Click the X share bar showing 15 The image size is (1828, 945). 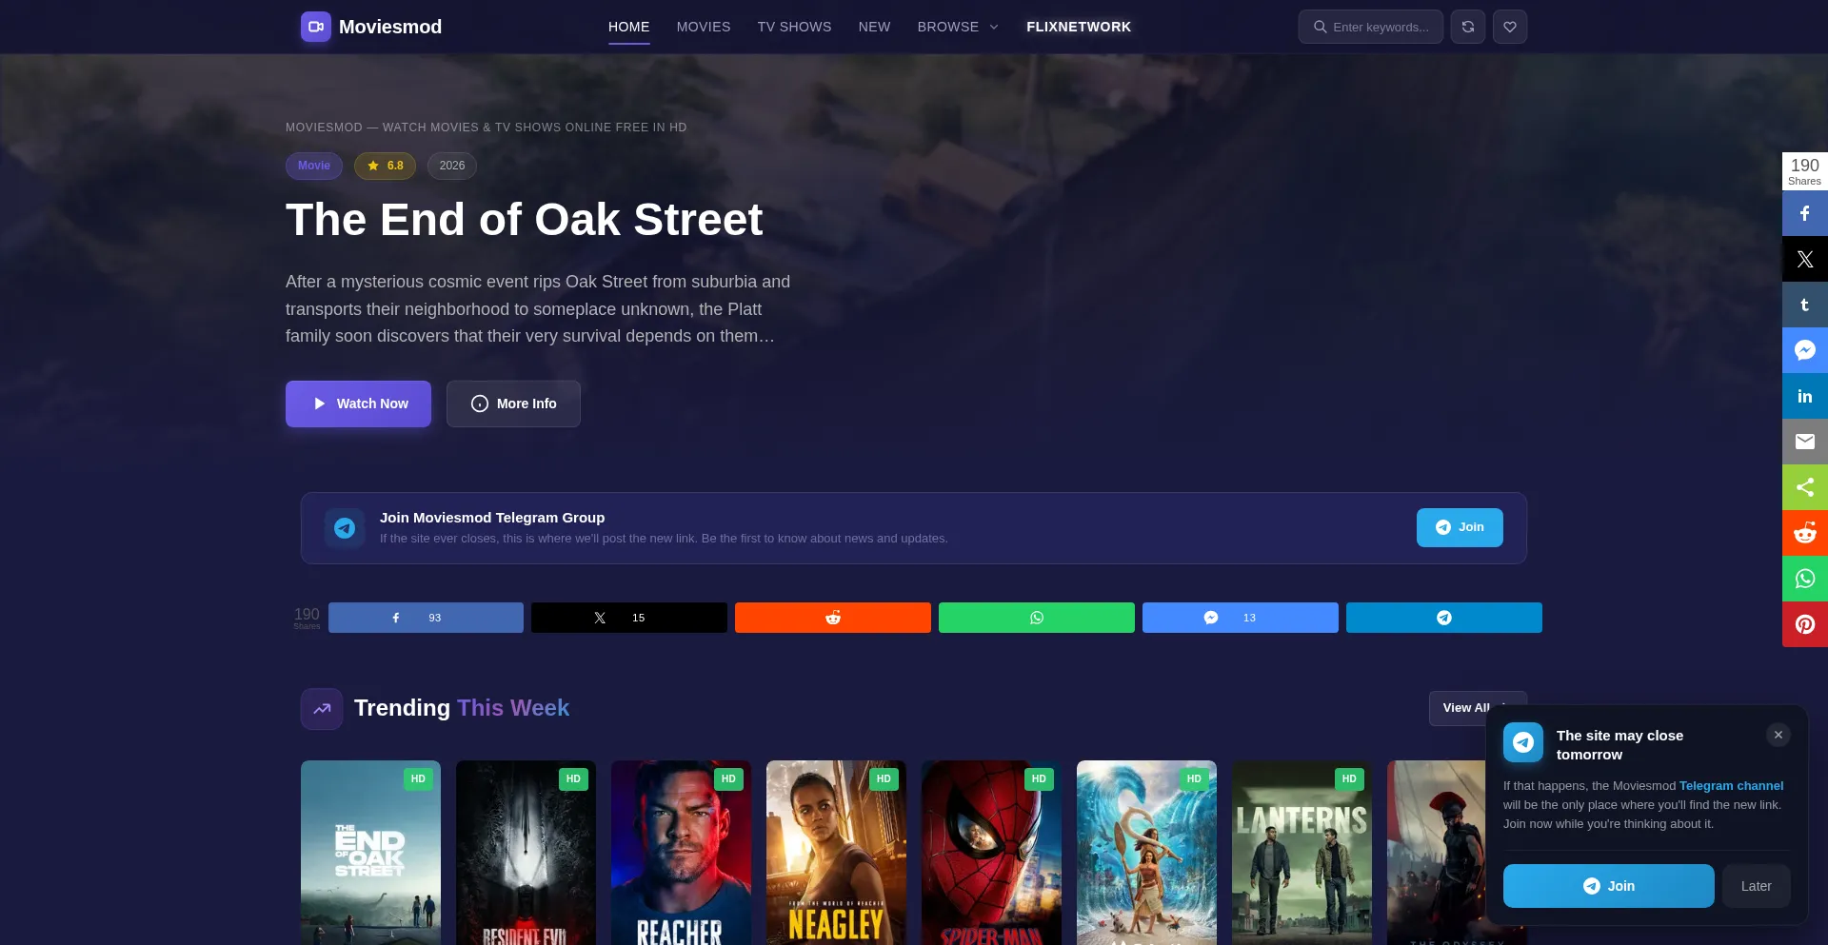click(629, 618)
